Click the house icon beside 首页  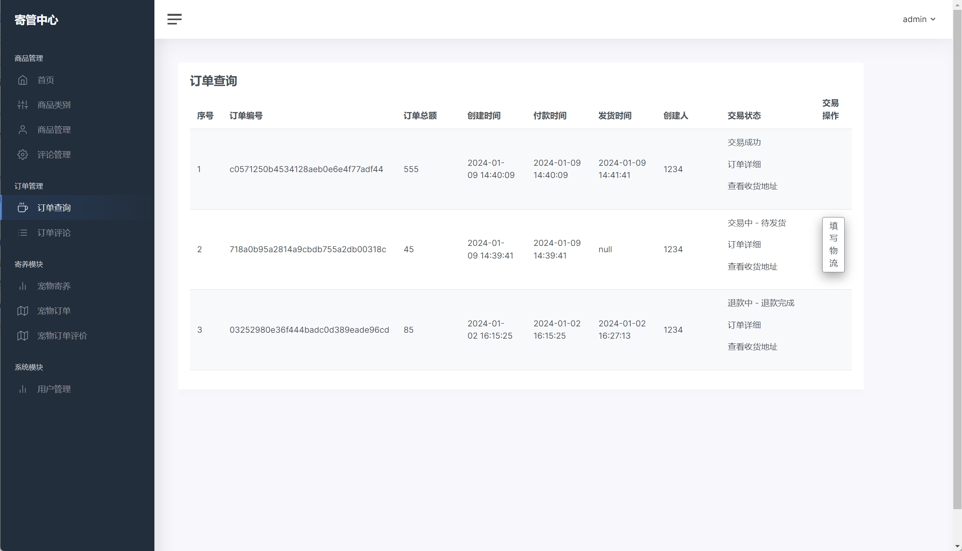[23, 80]
